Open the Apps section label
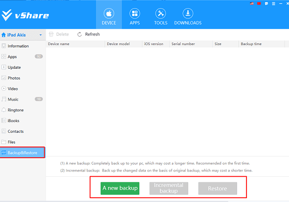Image resolution: width=289 pixels, height=202 pixels. [12, 57]
